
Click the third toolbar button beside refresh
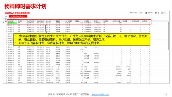click(x=15, y=19)
